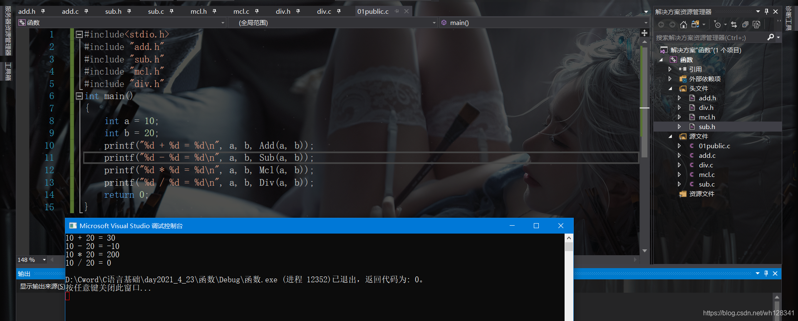The image size is (798, 321).
Task: Focus the Solution Explorer search box
Action: point(711,37)
